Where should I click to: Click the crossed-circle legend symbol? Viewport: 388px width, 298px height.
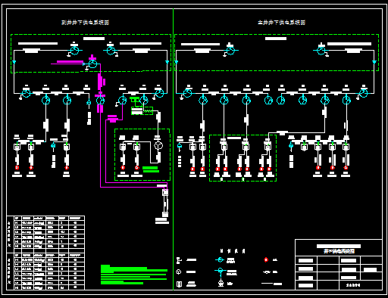pos(179,272)
